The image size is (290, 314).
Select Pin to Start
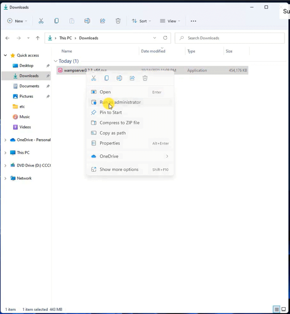click(130, 112)
